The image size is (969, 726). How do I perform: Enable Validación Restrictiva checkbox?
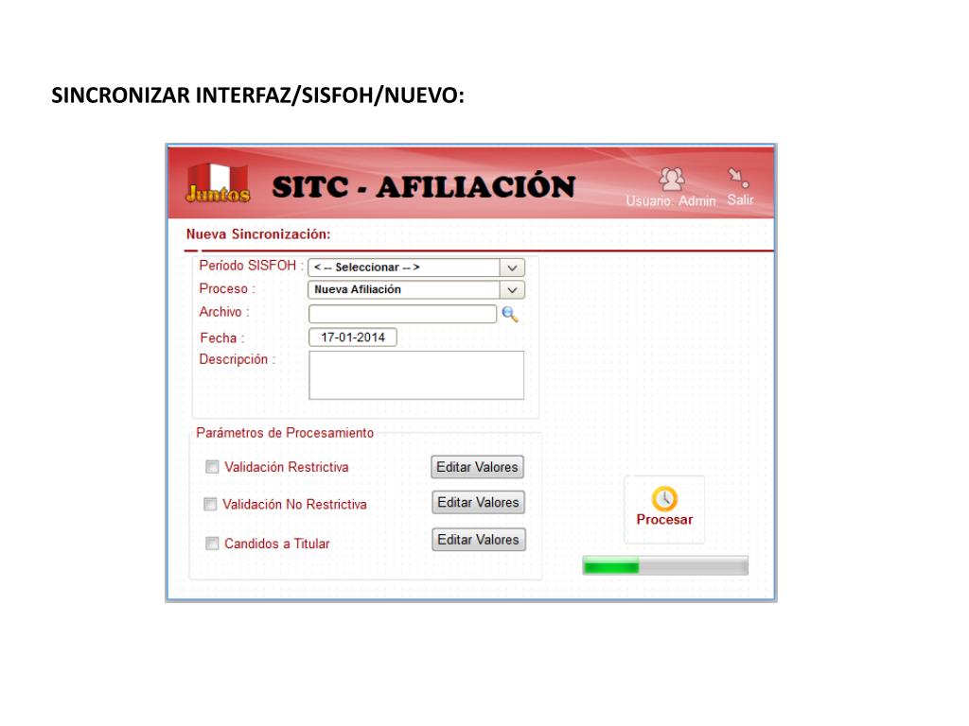(212, 467)
